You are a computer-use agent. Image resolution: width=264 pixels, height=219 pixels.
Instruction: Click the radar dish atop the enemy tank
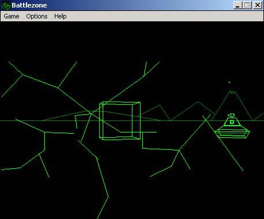click(231, 115)
